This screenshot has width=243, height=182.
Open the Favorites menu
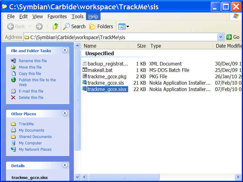(57, 16)
